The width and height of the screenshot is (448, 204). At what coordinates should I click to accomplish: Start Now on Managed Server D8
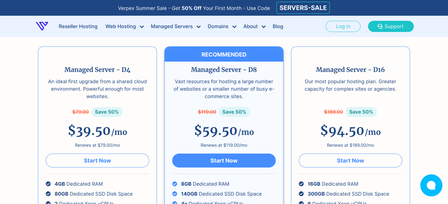[x=224, y=160]
